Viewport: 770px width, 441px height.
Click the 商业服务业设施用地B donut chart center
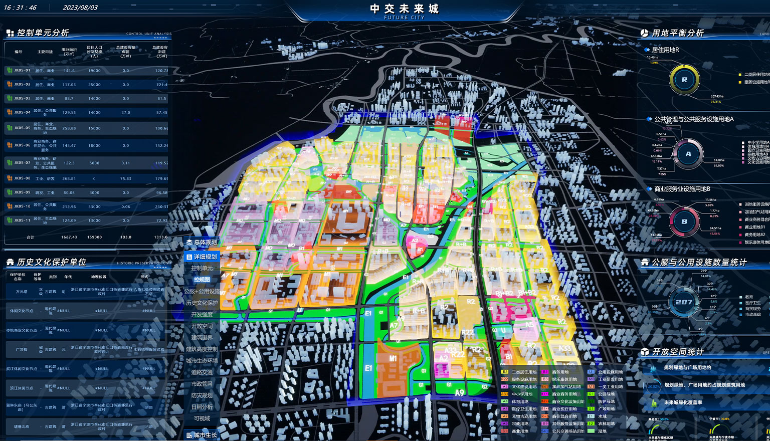pos(684,221)
